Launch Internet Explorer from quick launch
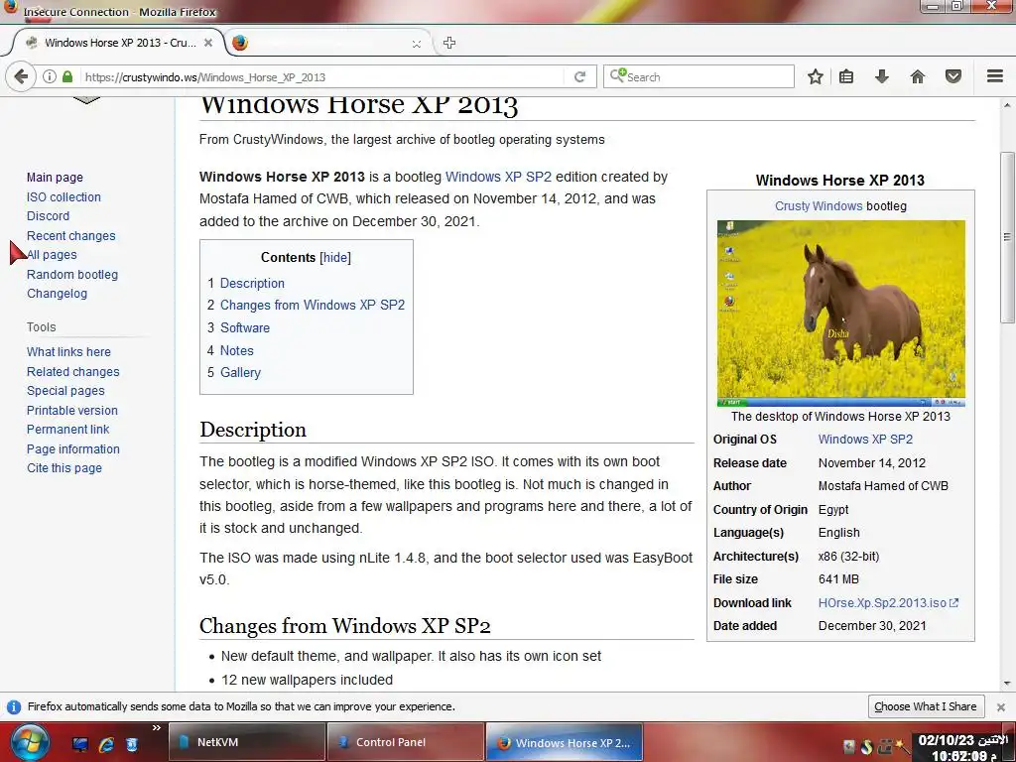The image size is (1016, 762). pos(105,744)
